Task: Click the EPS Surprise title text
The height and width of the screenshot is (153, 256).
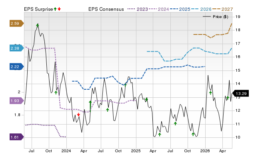Action: [38, 9]
